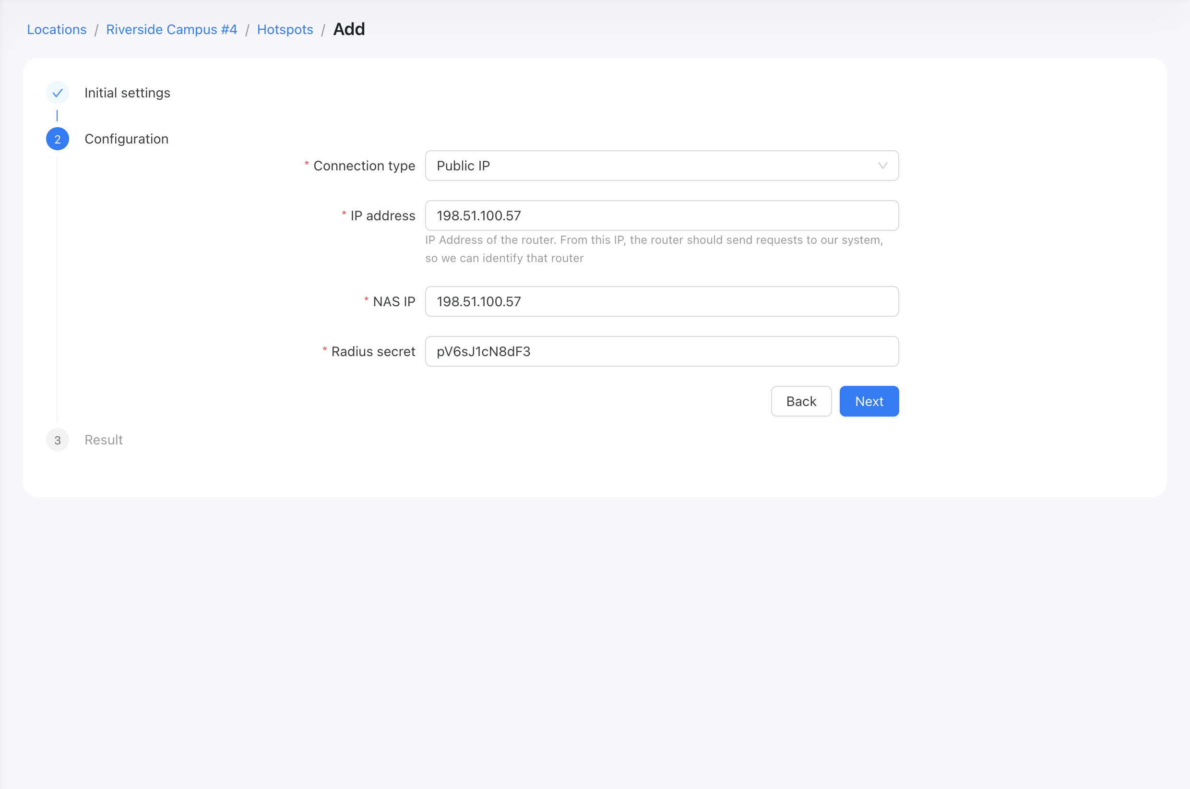Focus the IP address input field
The width and height of the screenshot is (1190, 789).
pyautogui.click(x=662, y=215)
